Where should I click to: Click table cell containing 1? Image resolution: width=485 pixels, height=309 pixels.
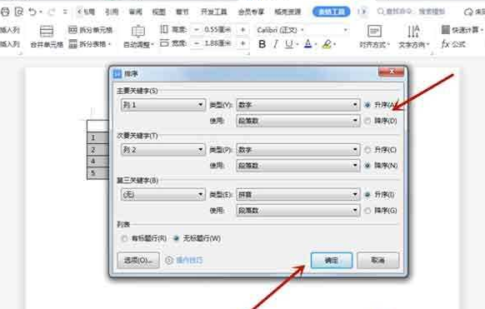pyautogui.click(x=97, y=137)
